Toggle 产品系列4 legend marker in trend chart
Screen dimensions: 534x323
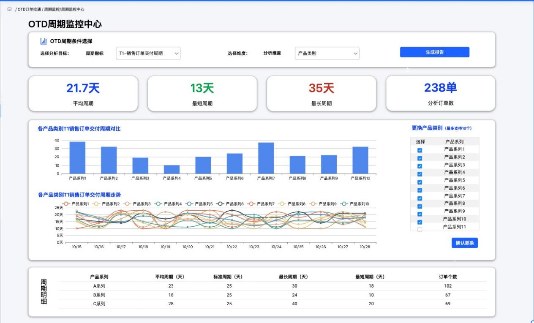pos(158,204)
